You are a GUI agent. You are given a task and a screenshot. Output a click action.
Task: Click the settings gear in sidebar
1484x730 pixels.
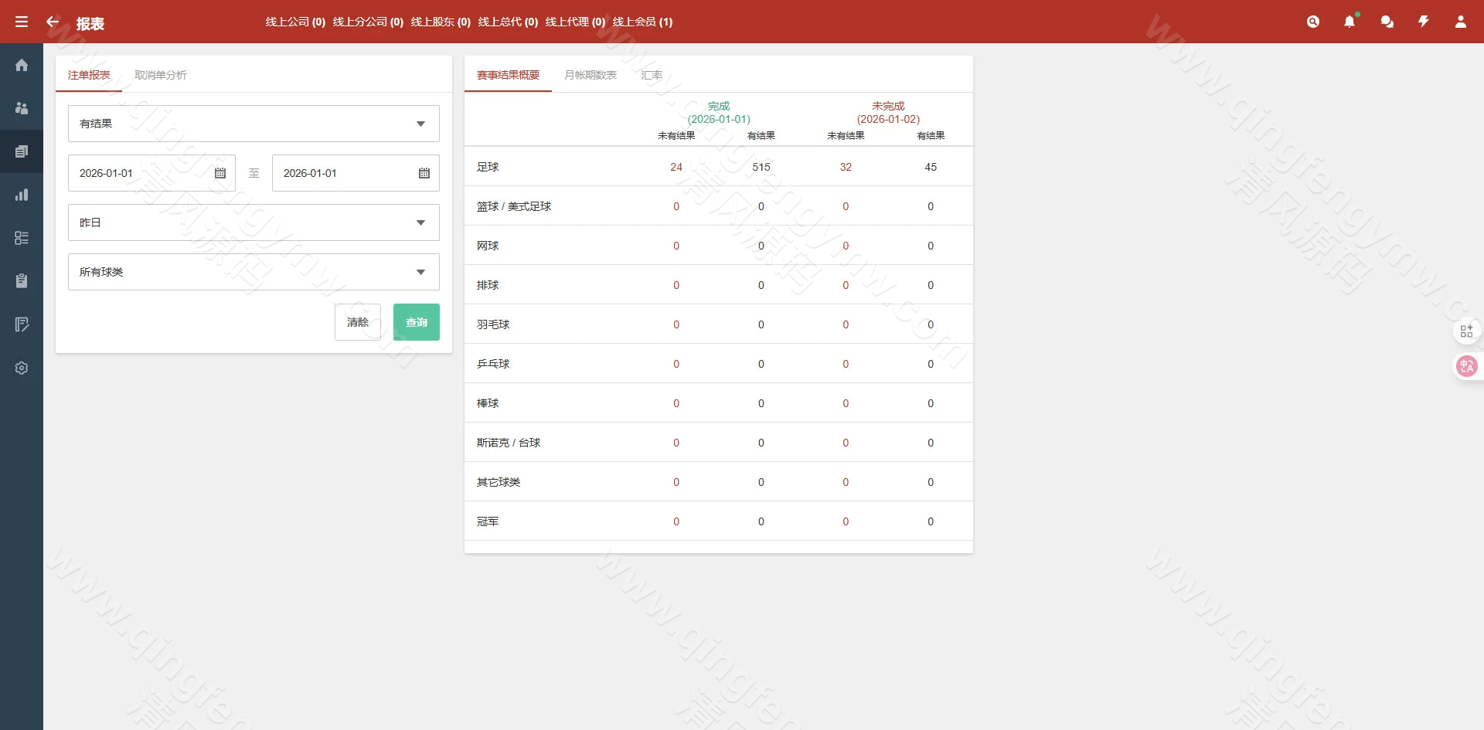click(22, 368)
